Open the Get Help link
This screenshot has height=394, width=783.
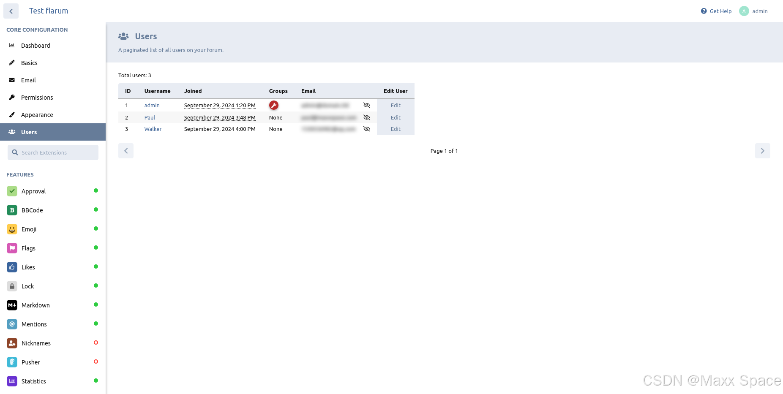pyautogui.click(x=716, y=11)
